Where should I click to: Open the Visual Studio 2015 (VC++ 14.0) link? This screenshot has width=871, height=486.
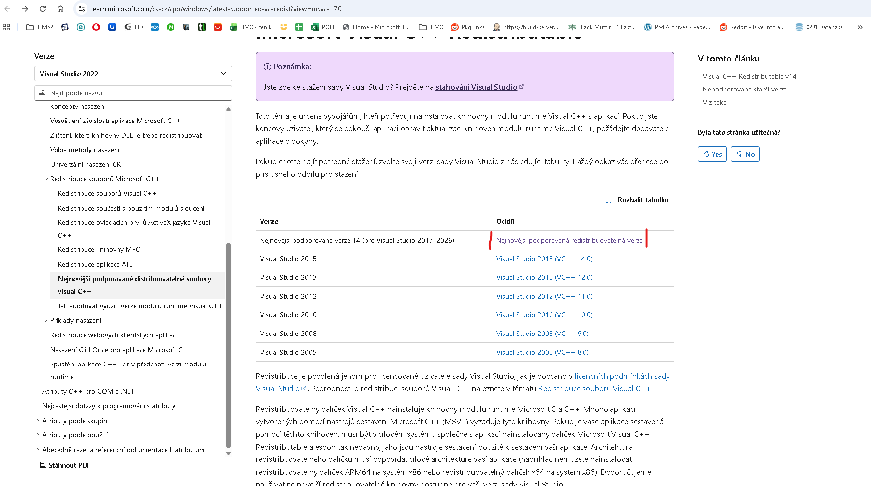(544, 259)
